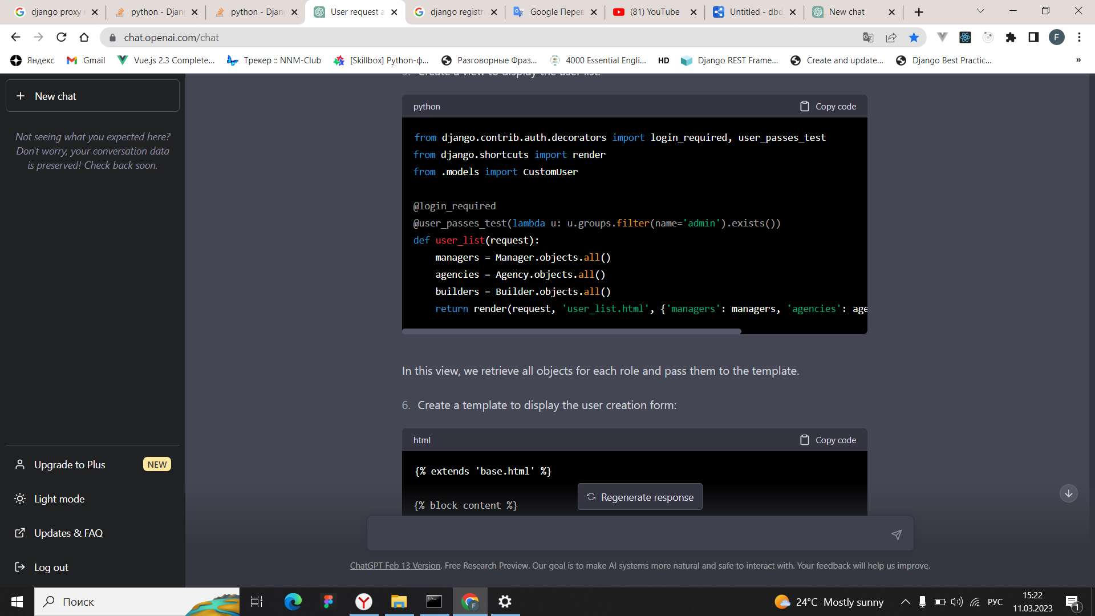Screen dimensions: 1095x616
Task: Open the browser extensions puzzle icon
Action: [x=1011, y=38]
